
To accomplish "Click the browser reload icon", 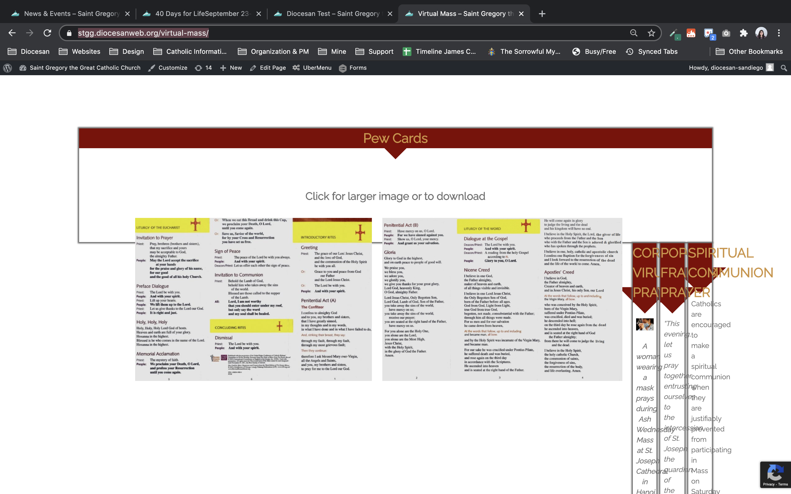I will tap(48, 33).
